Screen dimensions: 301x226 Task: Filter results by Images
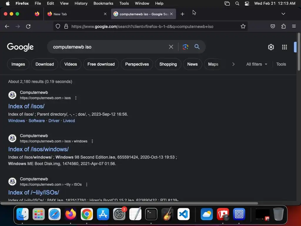pyautogui.click(x=18, y=64)
